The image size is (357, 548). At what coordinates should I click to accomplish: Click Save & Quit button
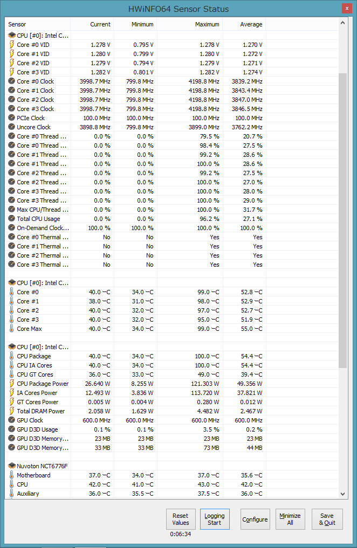click(x=327, y=519)
